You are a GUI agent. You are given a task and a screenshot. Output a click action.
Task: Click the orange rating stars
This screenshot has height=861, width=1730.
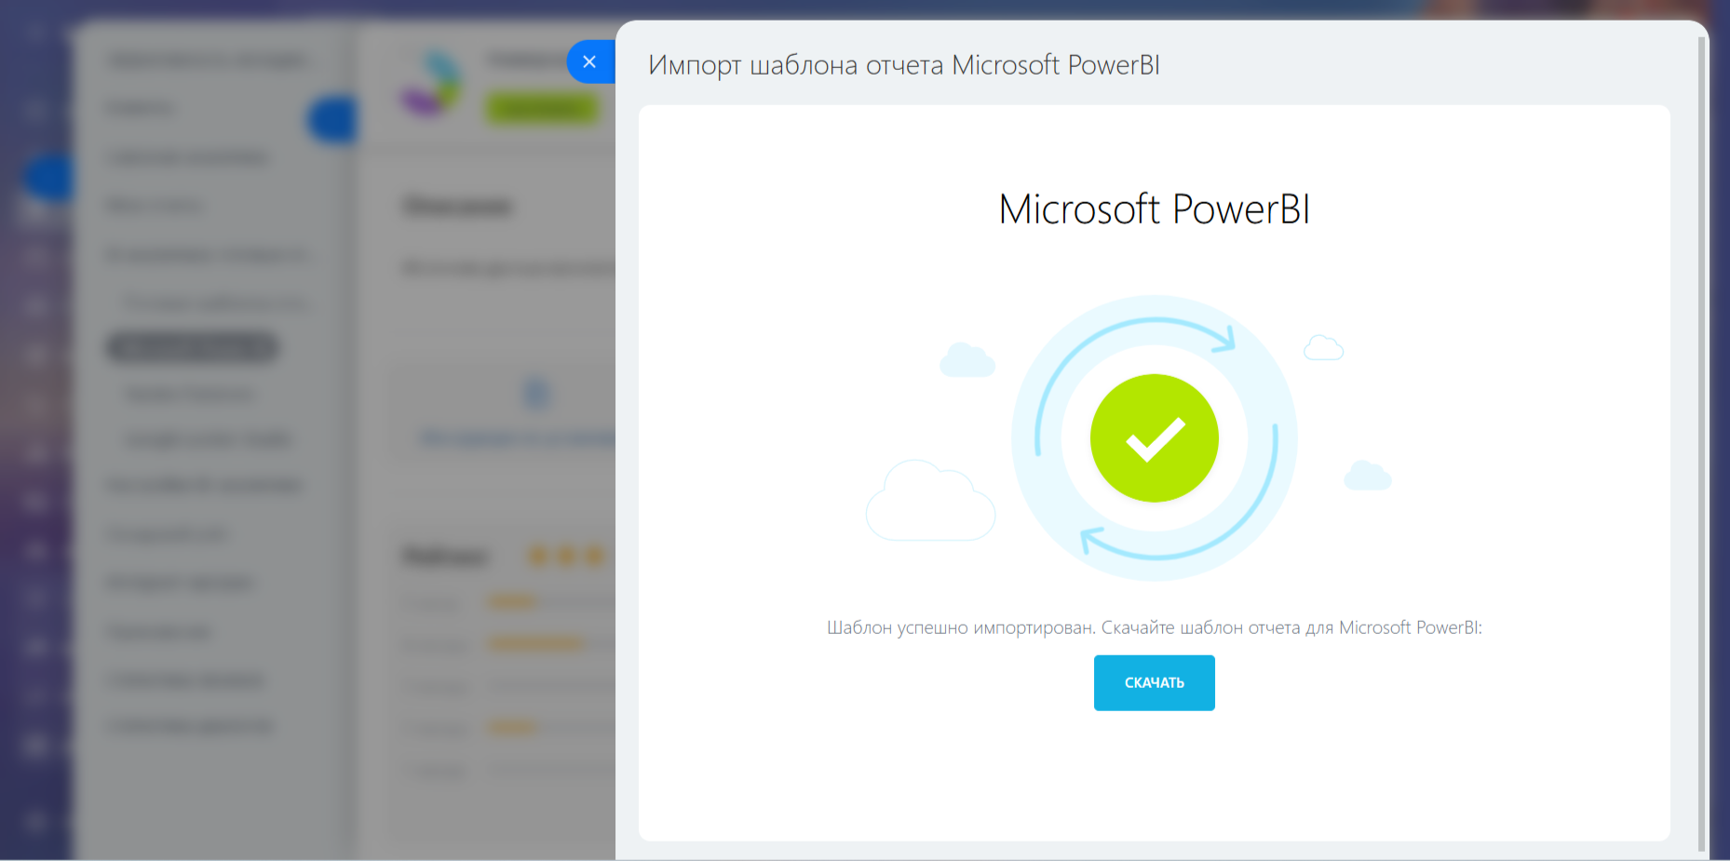[566, 557]
